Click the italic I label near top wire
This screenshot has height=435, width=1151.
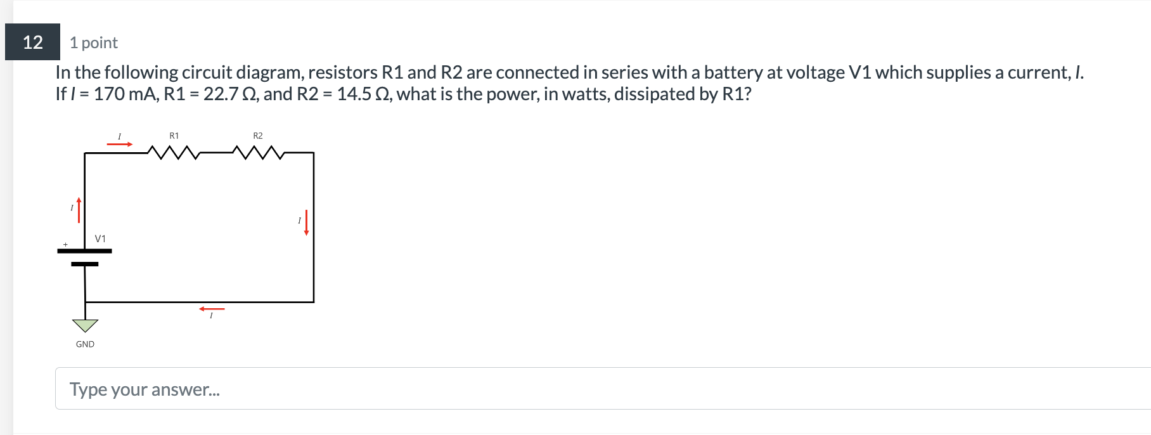[x=119, y=135]
